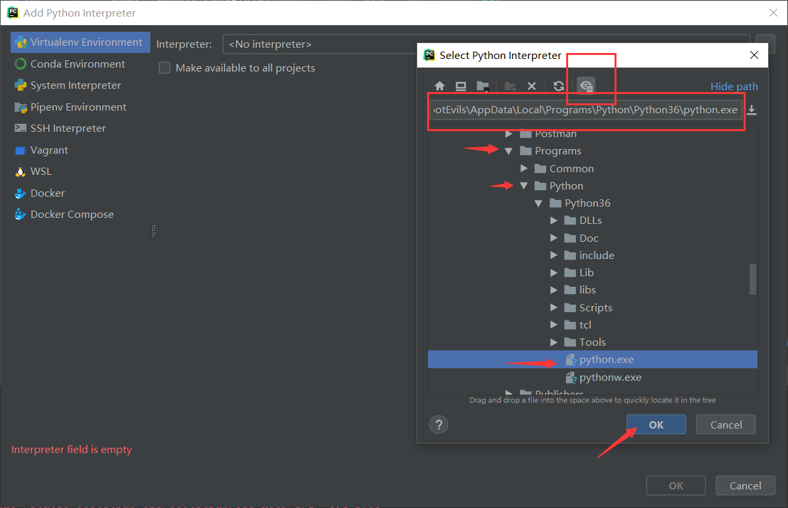This screenshot has height=508, width=788.
Task: Select the Lib folder name
Action: (x=586, y=273)
